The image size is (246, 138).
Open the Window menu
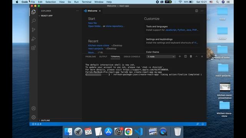[99, 2]
